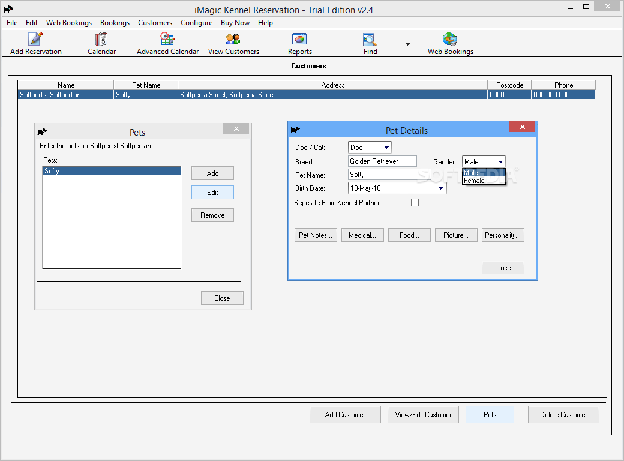Viewport: 624px width, 461px height.
Task: Click the Phone column header
Action: pos(563,85)
